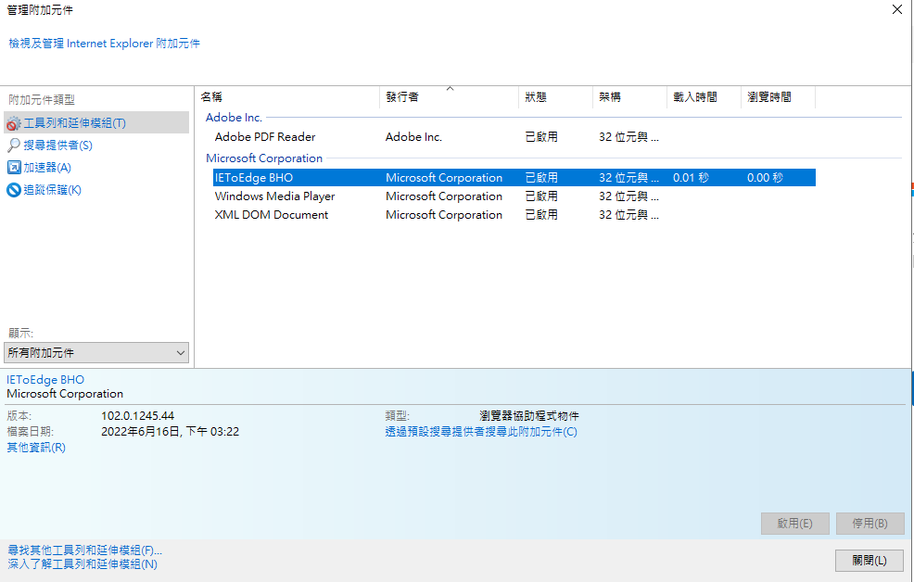Open 工具列和延伸模組(T) add-on type

coord(96,123)
